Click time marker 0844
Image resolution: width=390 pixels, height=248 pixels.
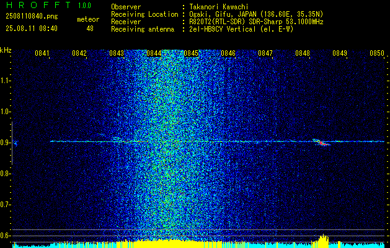(x=154, y=53)
